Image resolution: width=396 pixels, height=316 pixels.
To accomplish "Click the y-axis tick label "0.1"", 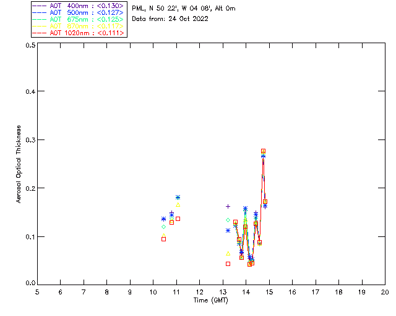I will click(30, 237).
